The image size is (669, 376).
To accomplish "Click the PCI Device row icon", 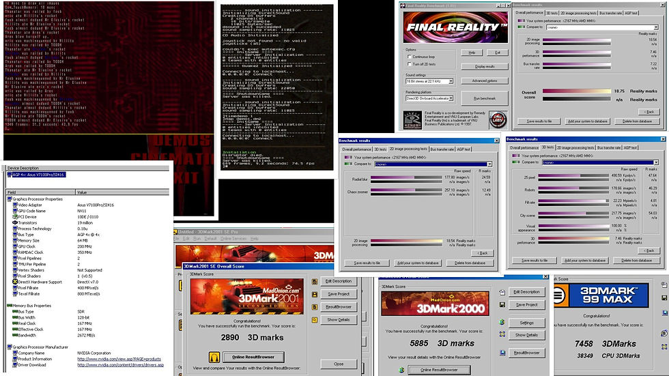I will coord(15,216).
